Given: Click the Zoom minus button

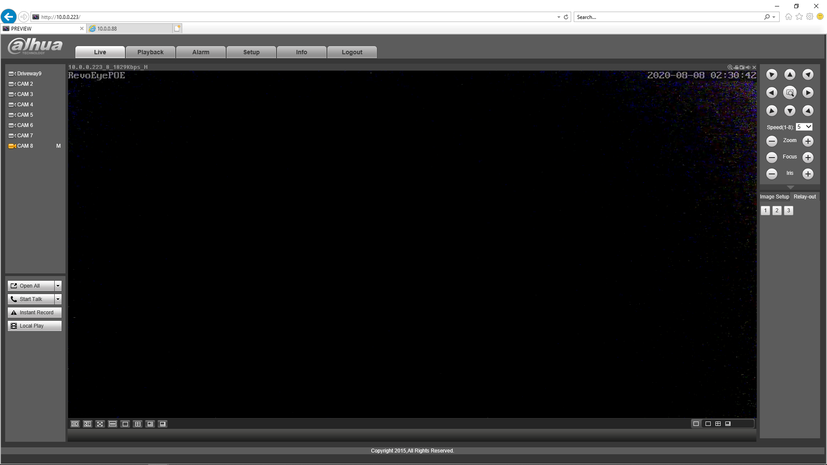Looking at the screenshot, I should pos(771,141).
